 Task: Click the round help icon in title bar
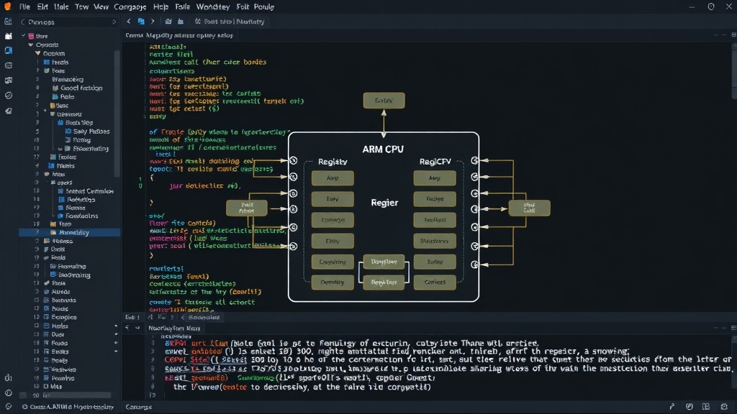tap(711, 6)
